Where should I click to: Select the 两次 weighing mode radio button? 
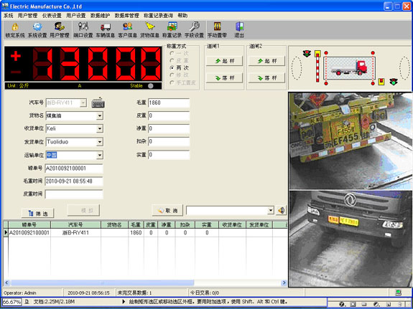(172, 68)
